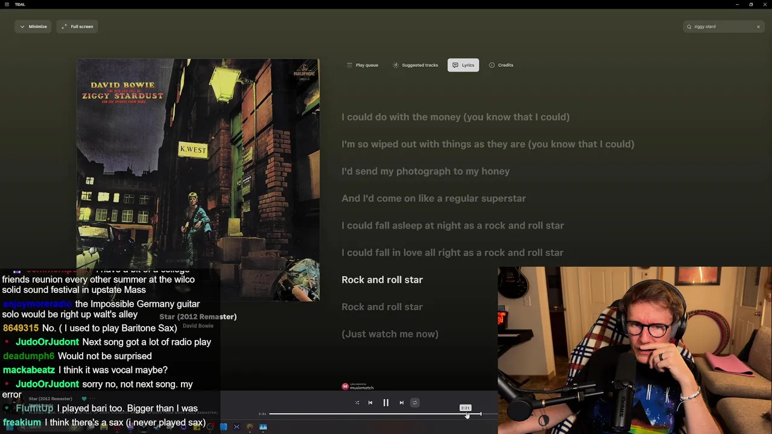Pause the current song
Screen dimensions: 772x434
pos(386,403)
